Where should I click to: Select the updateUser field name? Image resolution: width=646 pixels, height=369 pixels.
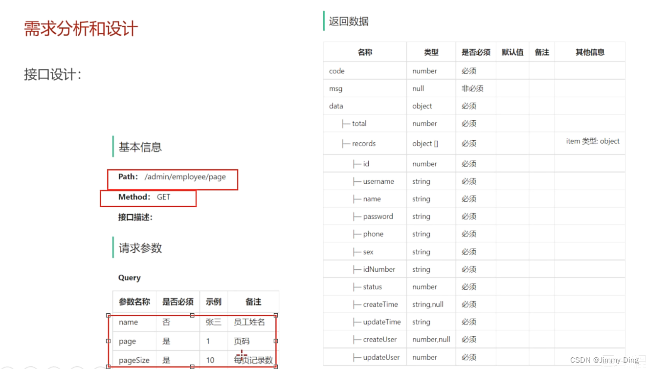click(381, 357)
